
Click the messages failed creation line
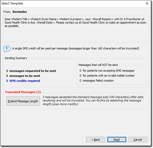(97, 81)
